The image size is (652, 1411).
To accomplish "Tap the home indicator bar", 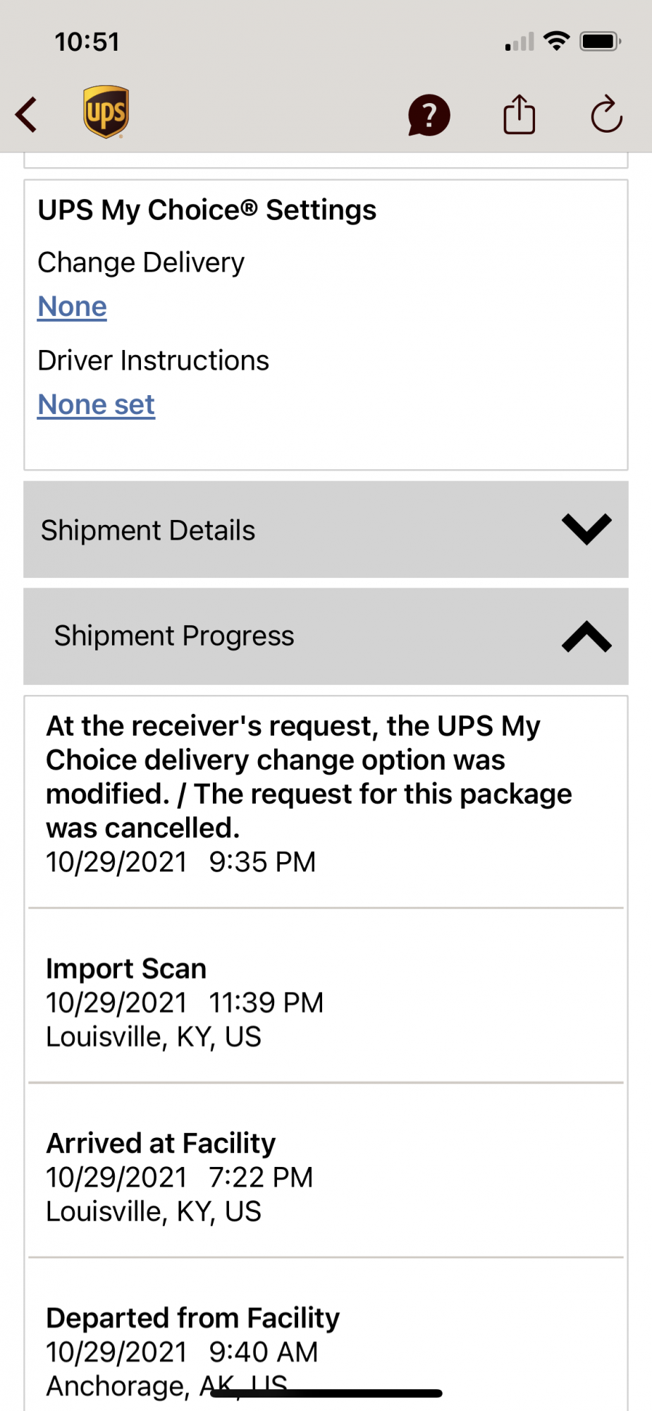I will [x=326, y=1393].
